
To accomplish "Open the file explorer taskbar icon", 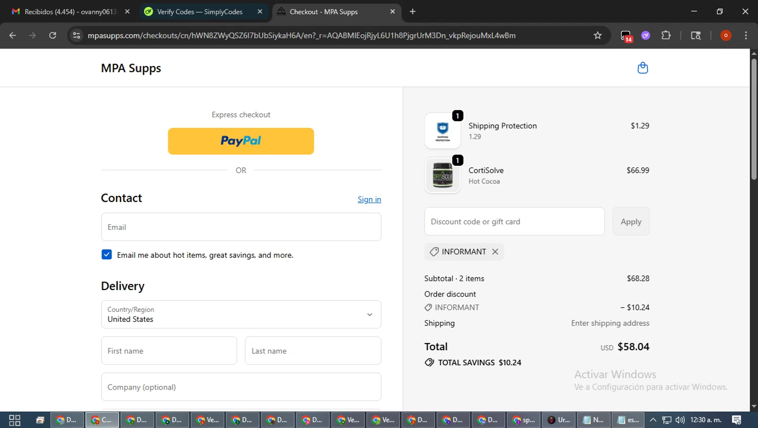I will (x=40, y=420).
